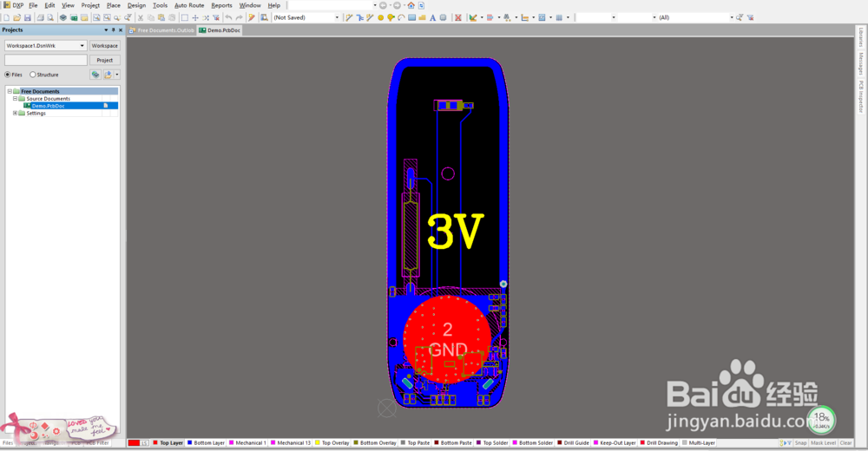Image resolution: width=868 pixels, height=451 pixels.
Task: Close the Projects panel
Action: click(121, 29)
